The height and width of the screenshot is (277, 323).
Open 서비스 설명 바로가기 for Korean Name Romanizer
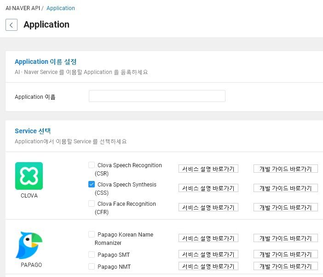[208, 238]
